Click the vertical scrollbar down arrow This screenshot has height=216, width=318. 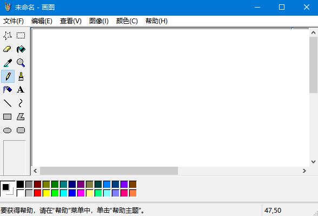click(x=313, y=162)
